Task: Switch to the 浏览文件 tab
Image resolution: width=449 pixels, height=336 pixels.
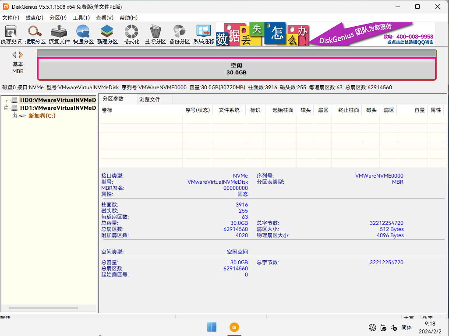Action: point(150,99)
